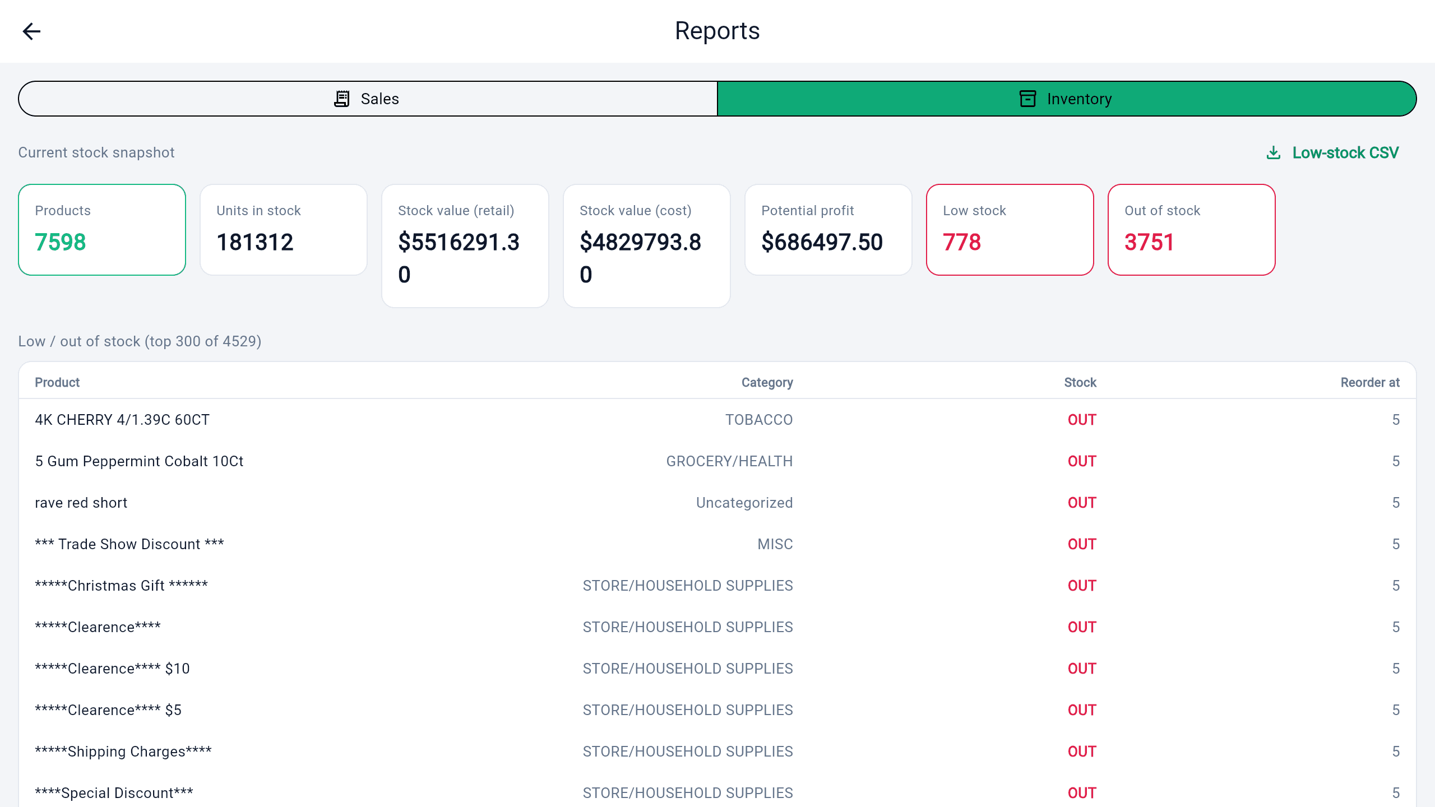Open the Out of stock 3751 card
The height and width of the screenshot is (807, 1435).
pyautogui.click(x=1192, y=230)
